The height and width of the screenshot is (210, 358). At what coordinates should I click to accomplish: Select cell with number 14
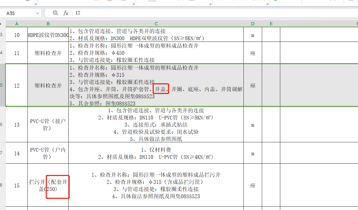tap(17, 153)
